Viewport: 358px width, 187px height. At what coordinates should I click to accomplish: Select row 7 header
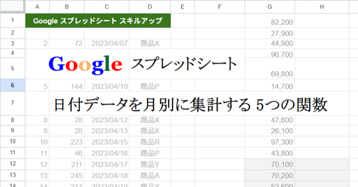(x=13, y=103)
